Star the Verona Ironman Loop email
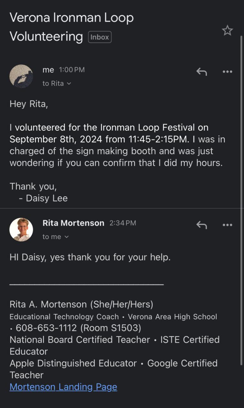 (x=227, y=31)
